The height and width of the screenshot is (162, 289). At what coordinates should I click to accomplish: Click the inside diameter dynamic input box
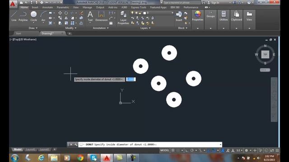click(x=131, y=79)
